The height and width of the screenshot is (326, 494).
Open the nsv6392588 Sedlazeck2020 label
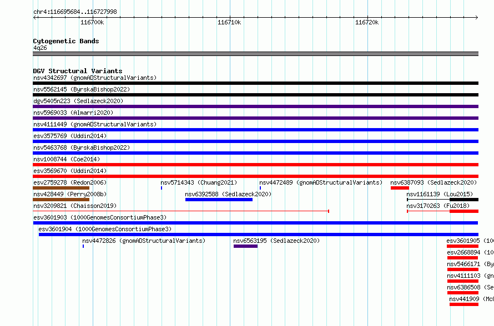click(228, 194)
